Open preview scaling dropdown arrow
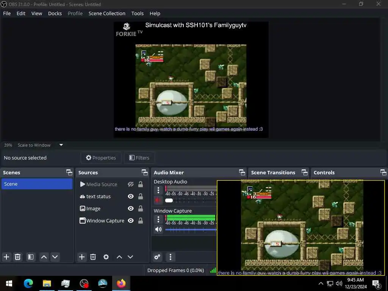 pos(61,145)
